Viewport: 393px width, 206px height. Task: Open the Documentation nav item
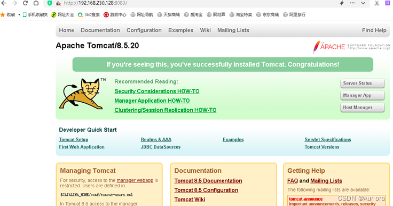100,30
